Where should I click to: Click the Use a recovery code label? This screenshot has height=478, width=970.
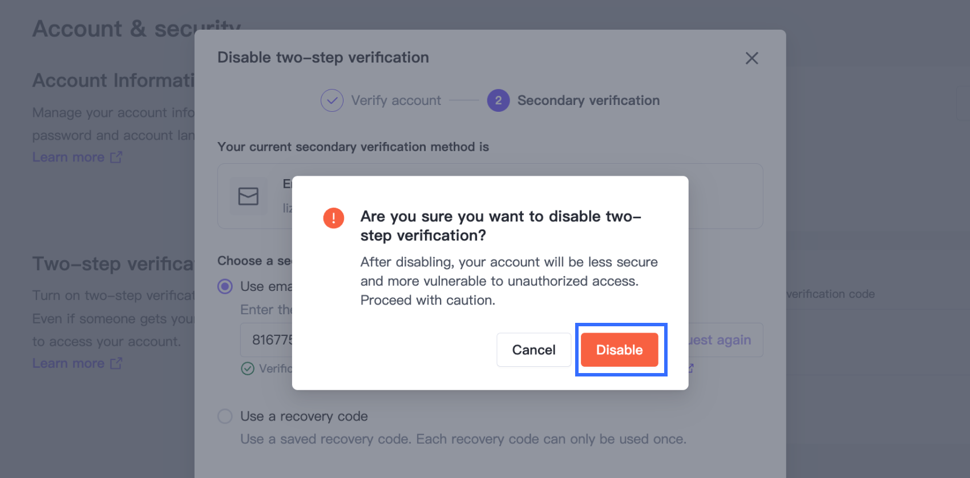tap(304, 416)
